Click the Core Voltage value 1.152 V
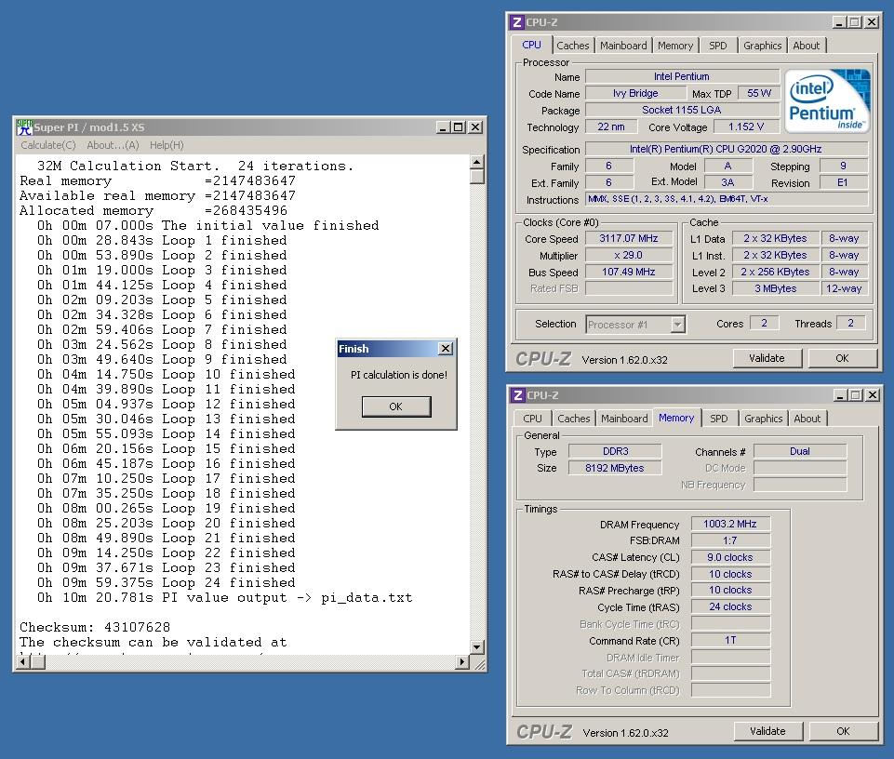894x759 pixels. point(746,126)
